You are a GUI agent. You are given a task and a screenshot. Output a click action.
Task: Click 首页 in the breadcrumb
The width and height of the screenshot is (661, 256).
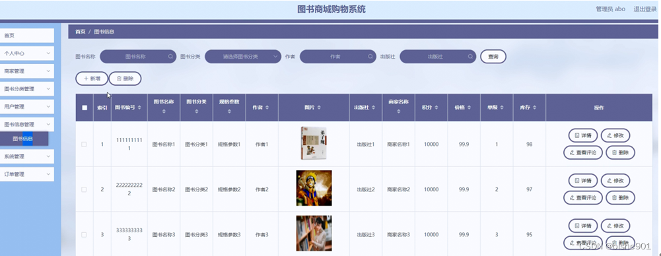80,32
